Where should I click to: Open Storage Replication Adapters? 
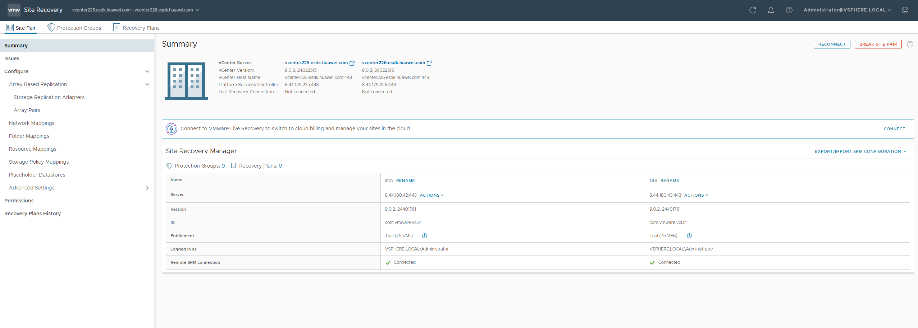tap(49, 97)
